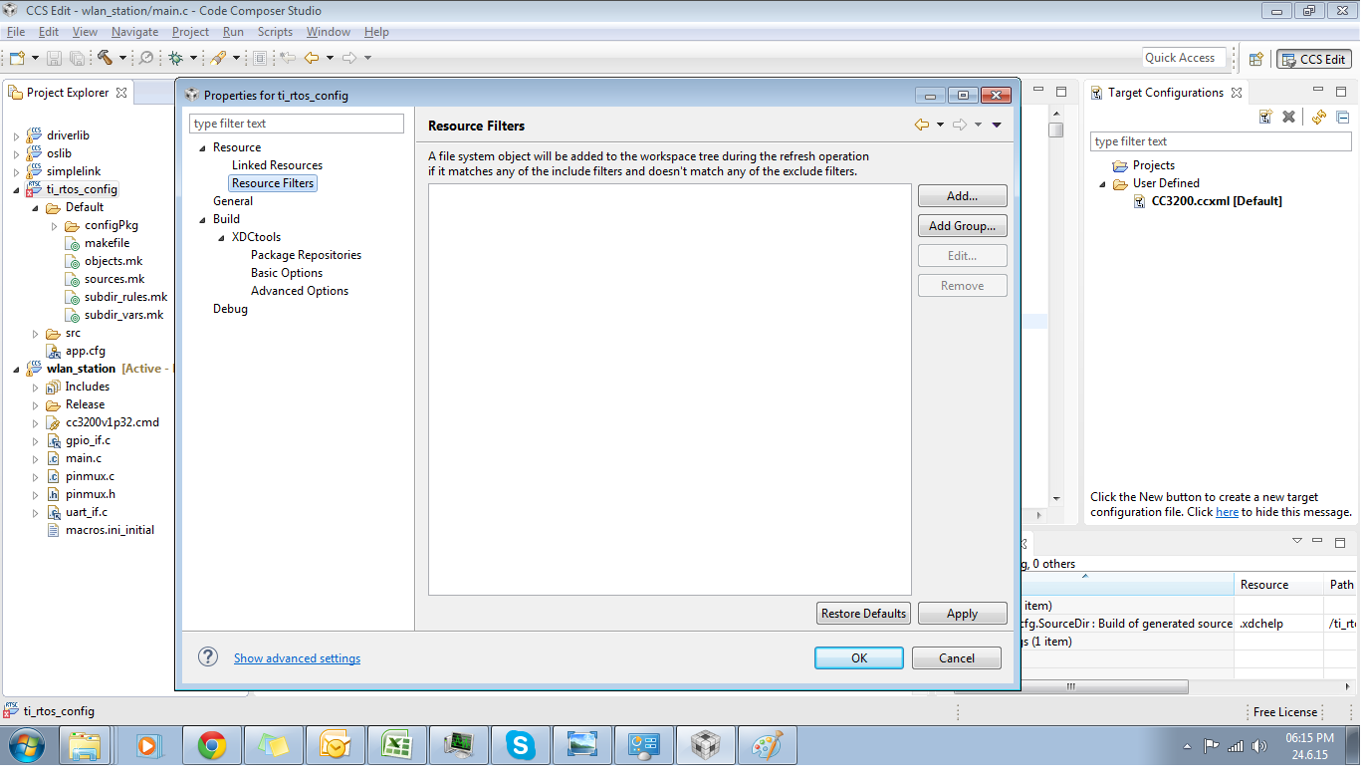Click the help question mark icon
This screenshot has height=781, width=1366.
pos(208,656)
